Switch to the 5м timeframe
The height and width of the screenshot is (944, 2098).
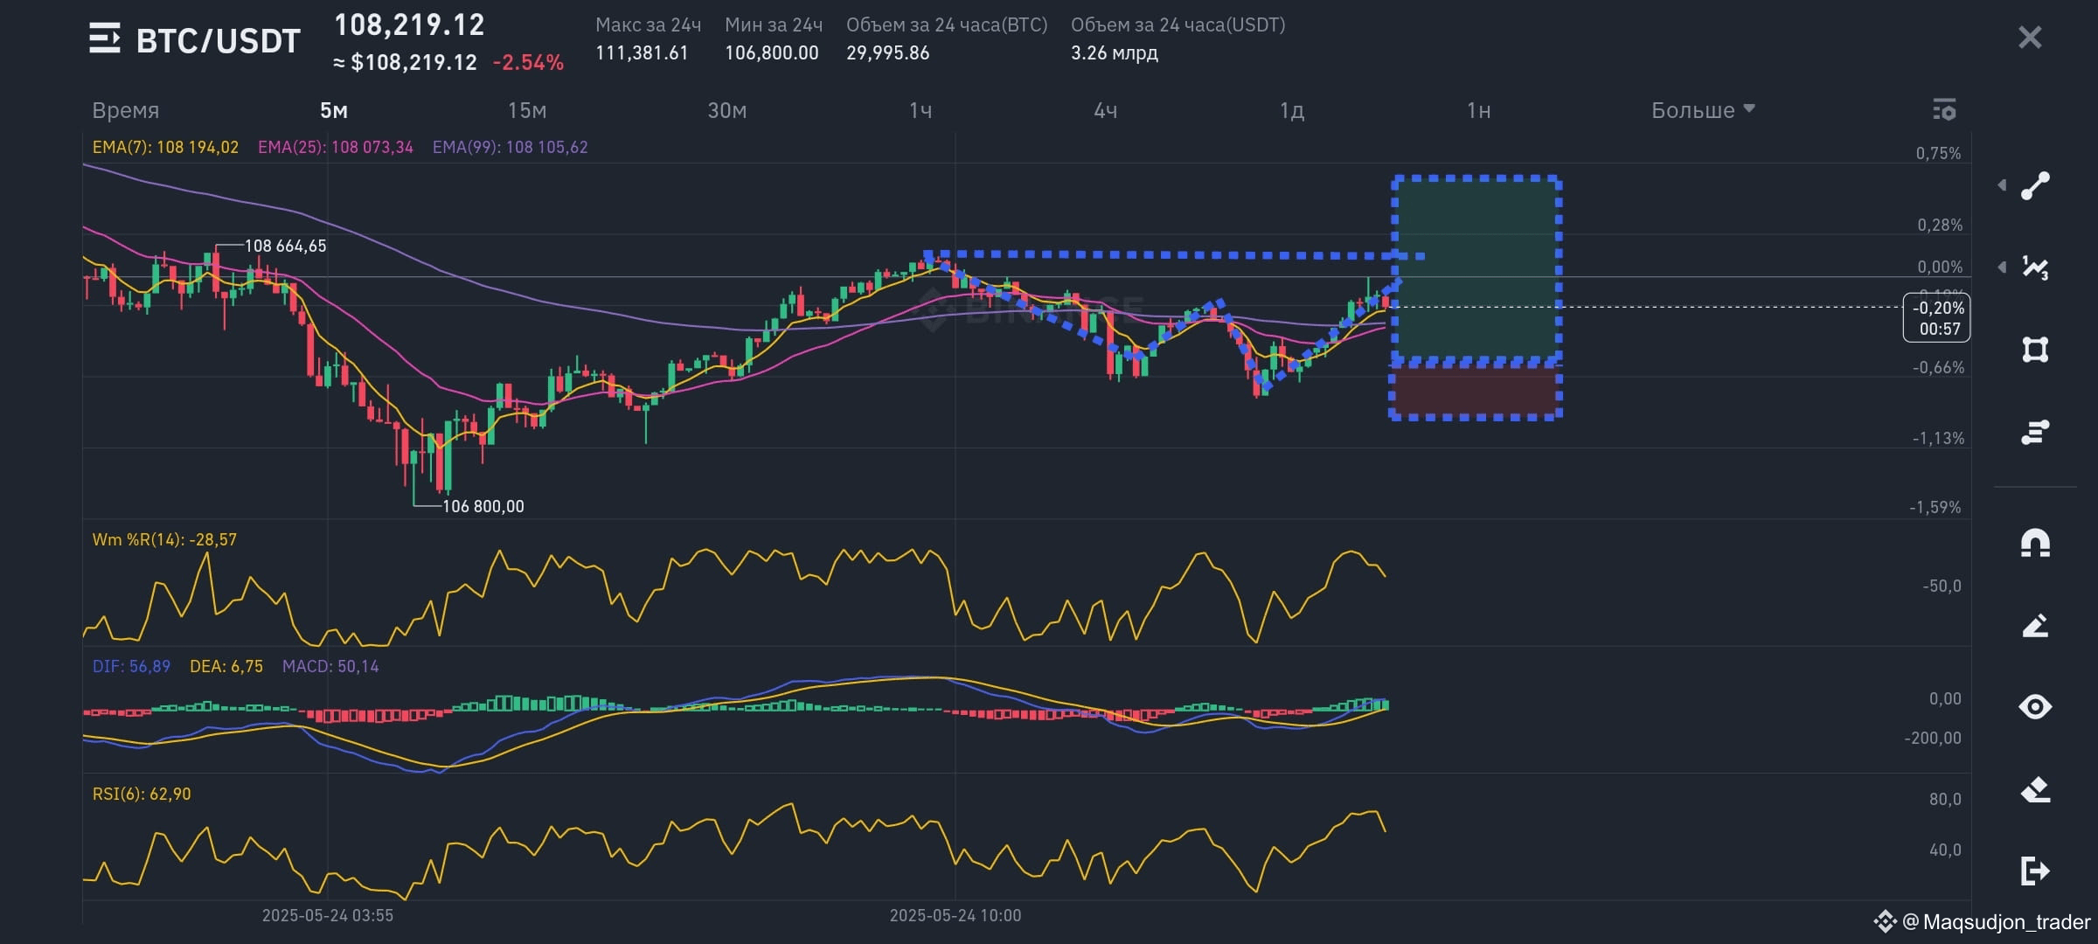click(x=334, y=110)
